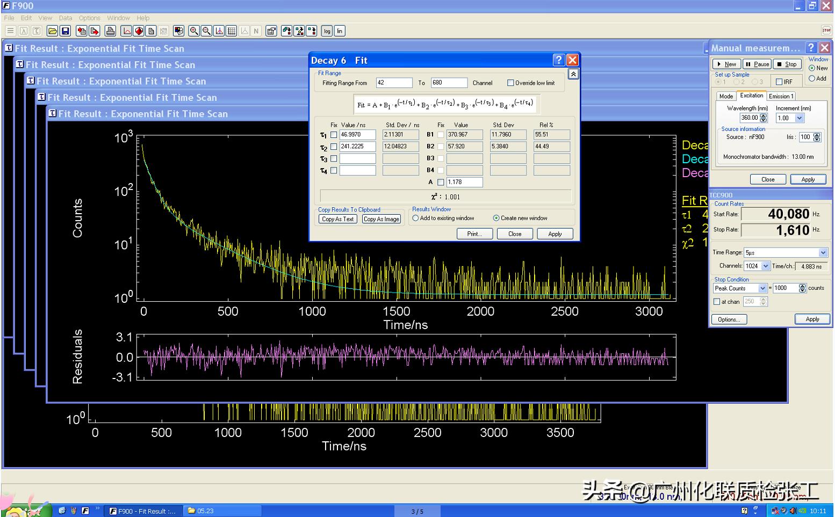Expand the Channels dropdown
The image size is (835, 517).
click(766, 266)
